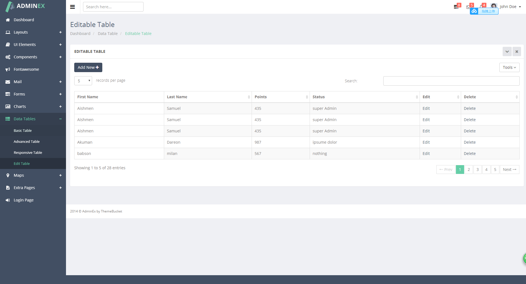Image resolution: width=526 pixels, height=284 pixels.
Task: Select Advanced Table submenu item
Action: point(33,141)
